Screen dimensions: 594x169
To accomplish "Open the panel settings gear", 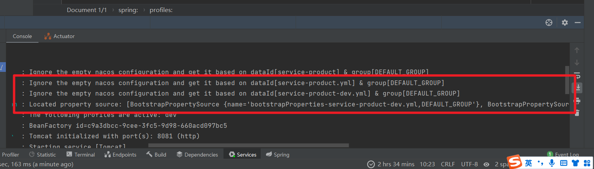I will pos(565,23).
